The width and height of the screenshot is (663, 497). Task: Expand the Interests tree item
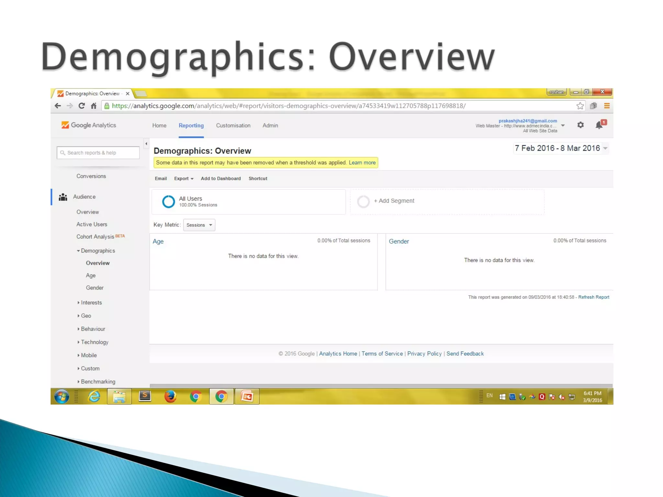91,303
